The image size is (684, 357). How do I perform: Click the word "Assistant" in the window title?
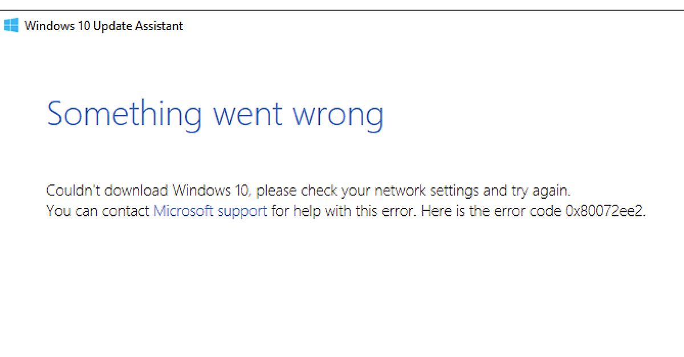pyautogui.click(x=161, y=26)
